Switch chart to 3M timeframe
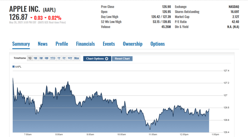The image size is (248, 137). pos(41,58)
